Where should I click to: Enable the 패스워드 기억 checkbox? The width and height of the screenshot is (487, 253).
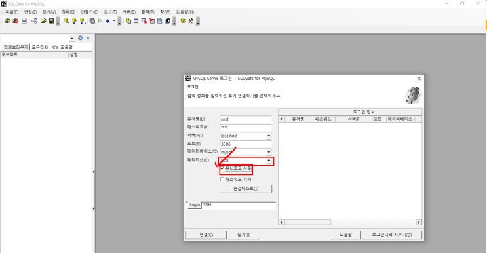222,179
